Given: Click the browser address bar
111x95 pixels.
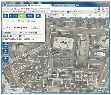Looking at the screenshot, I should click(56, 9).
